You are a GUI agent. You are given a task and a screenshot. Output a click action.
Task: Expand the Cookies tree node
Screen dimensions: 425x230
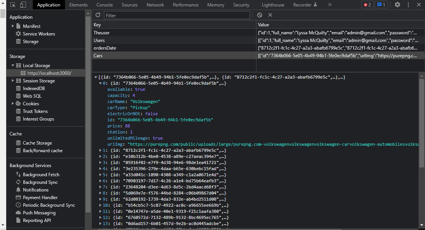(13, 103)
